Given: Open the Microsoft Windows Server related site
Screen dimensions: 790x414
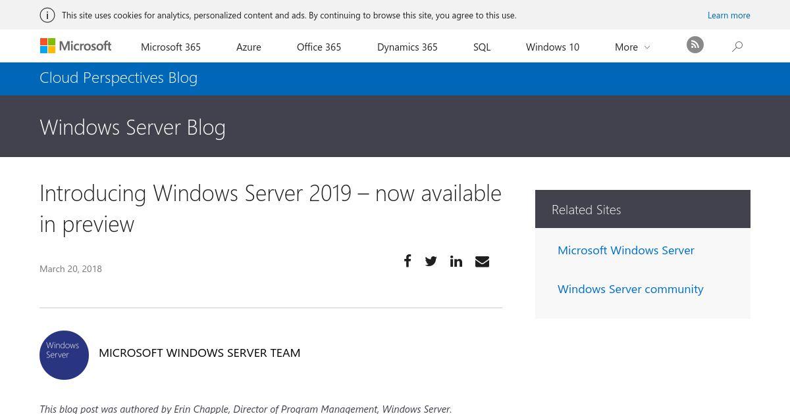Looking at the screenshot, I should (626, 250).
